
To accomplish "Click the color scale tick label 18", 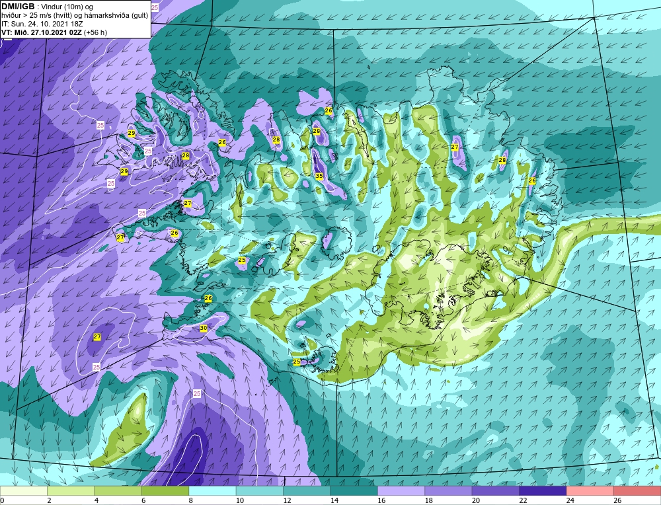I will point(429,500).
